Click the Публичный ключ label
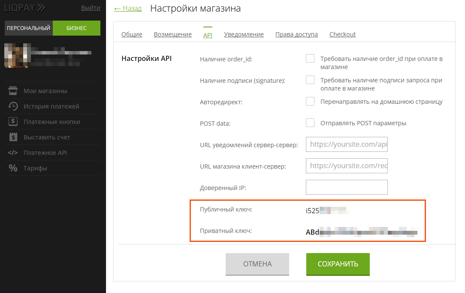 (226, 209)
